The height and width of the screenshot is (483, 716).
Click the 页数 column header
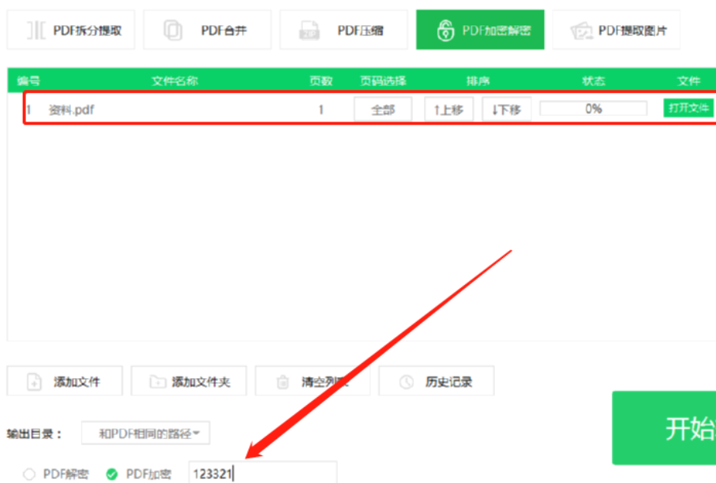point(321,80)
